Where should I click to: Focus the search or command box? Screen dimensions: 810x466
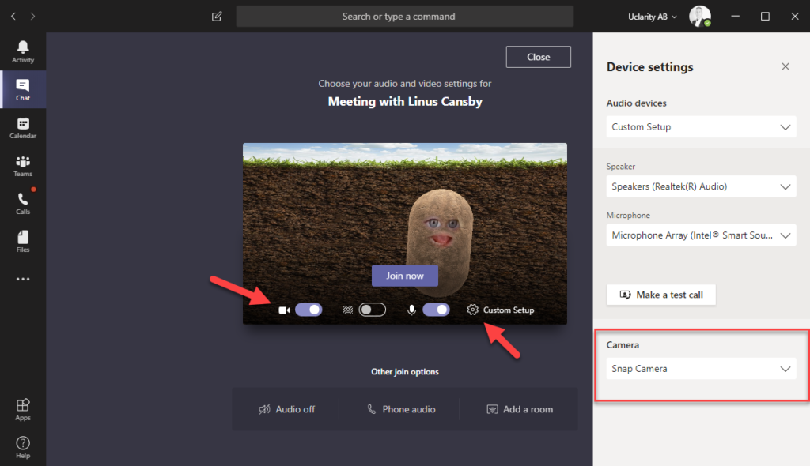pyautogui.click(x=404, y=17)
